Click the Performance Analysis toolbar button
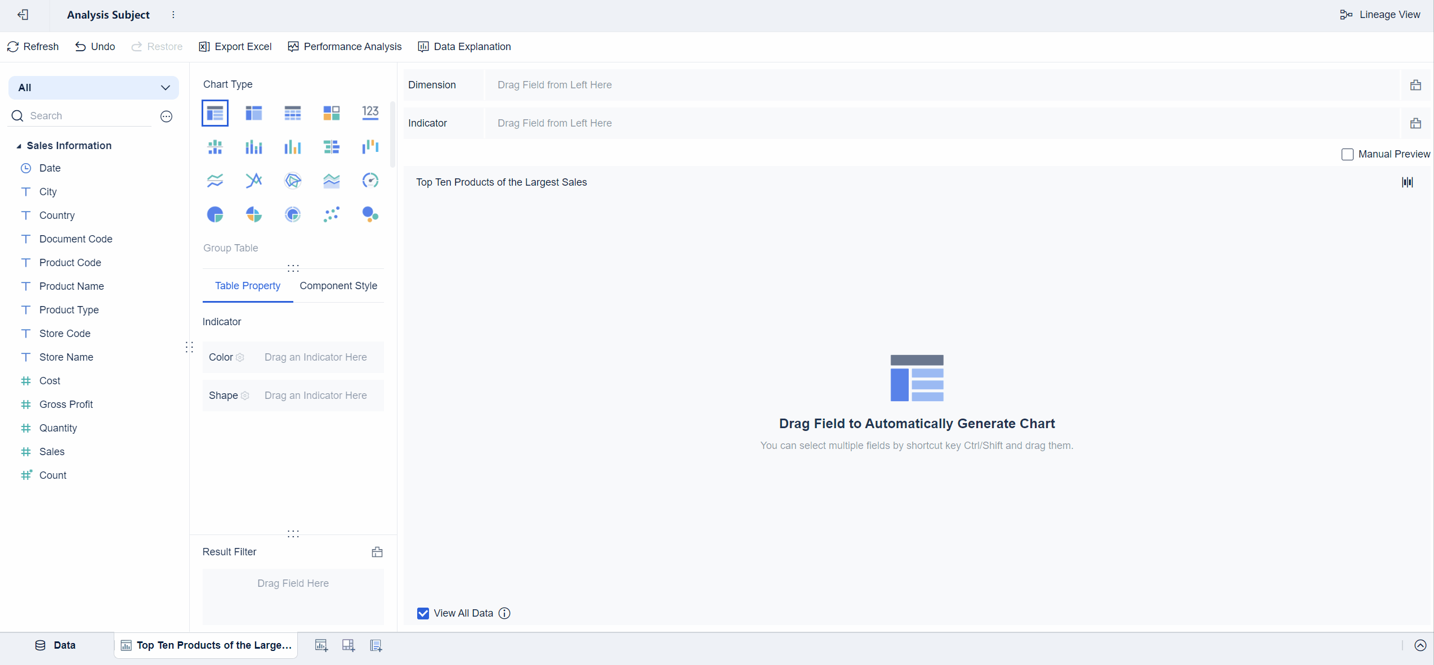Screen dimensions: 1434x665 pos(344,47)
